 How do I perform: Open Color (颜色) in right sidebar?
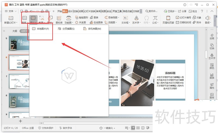(x=212, y=66)
